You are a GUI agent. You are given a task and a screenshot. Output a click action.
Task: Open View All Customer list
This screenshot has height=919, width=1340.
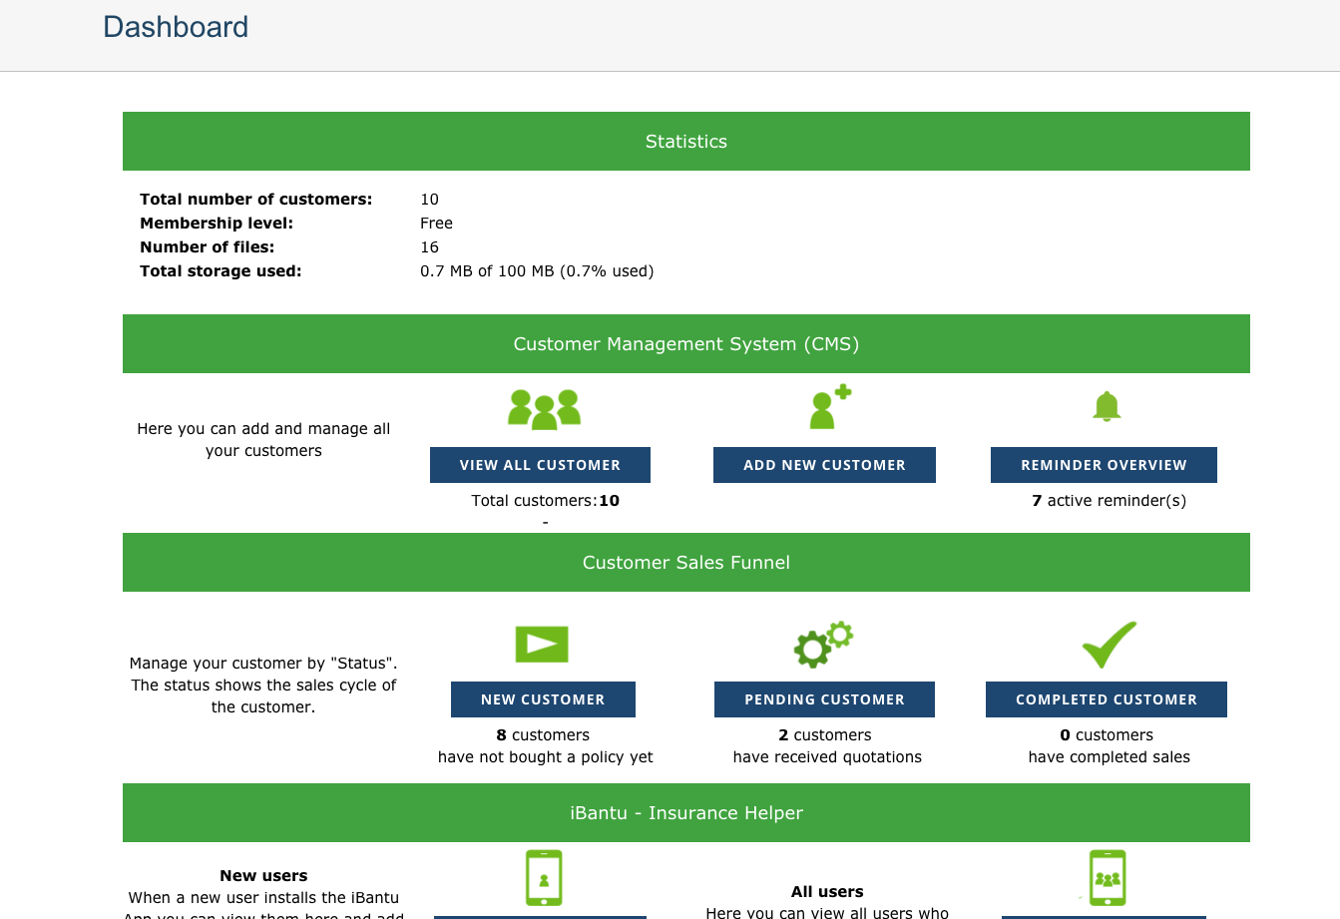540,465
